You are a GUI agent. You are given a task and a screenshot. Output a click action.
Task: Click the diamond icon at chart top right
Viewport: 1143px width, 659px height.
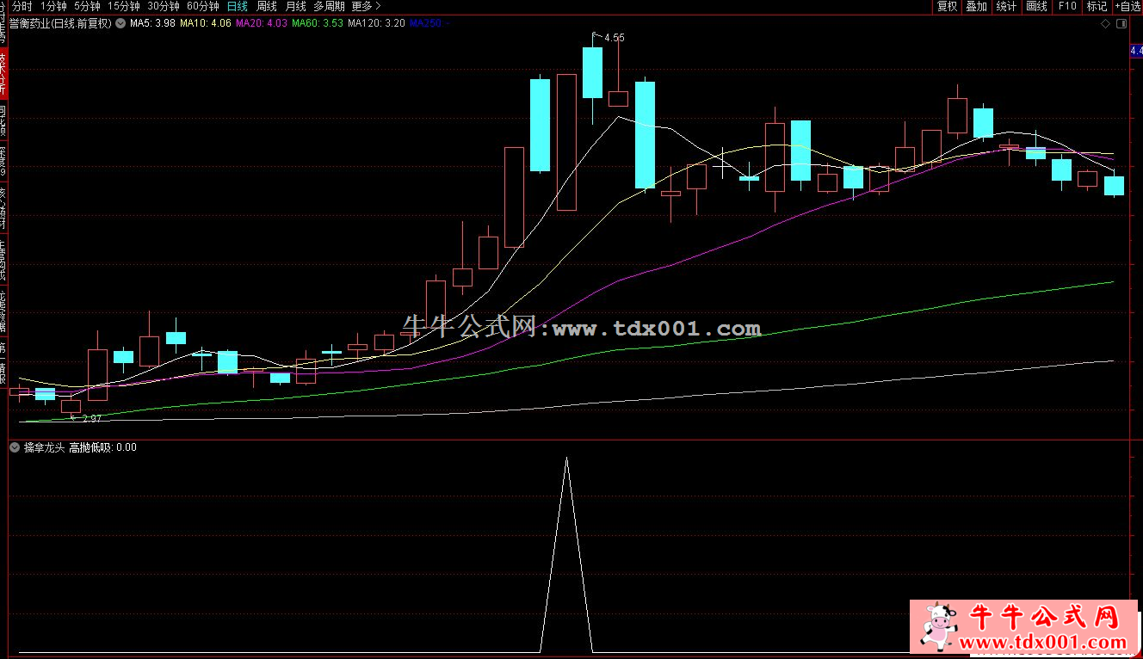(x=1105, y=24)
